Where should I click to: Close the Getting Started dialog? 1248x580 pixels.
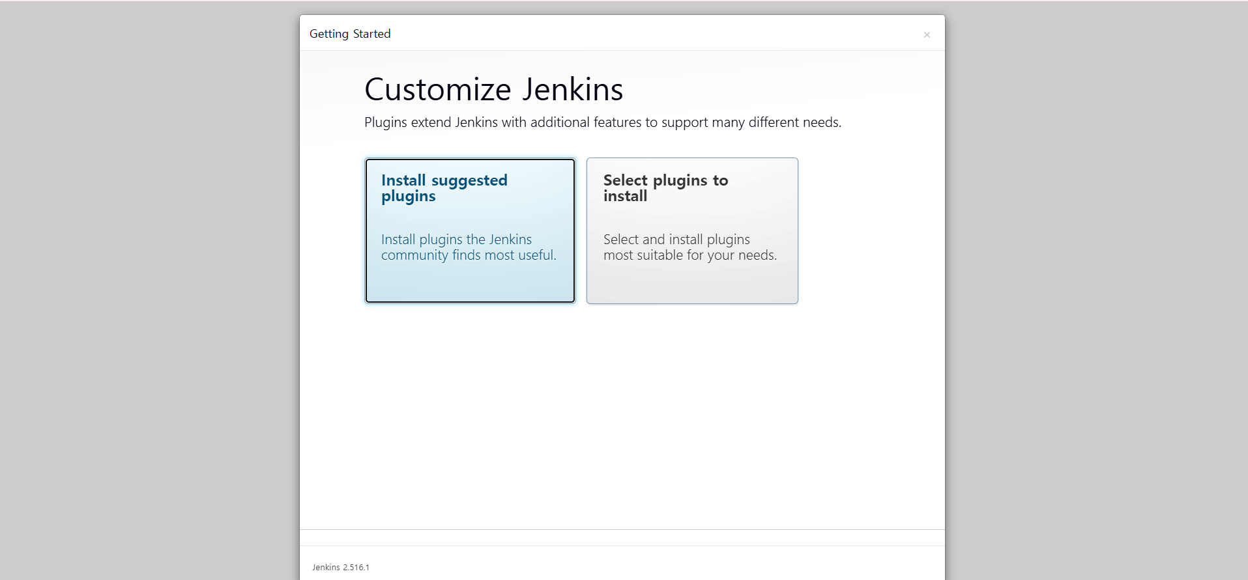coord(927,35)
